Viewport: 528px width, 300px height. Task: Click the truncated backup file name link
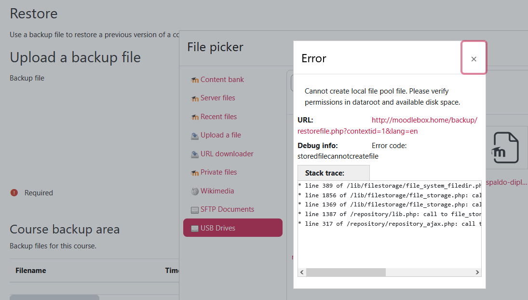[x=507, y=183]
